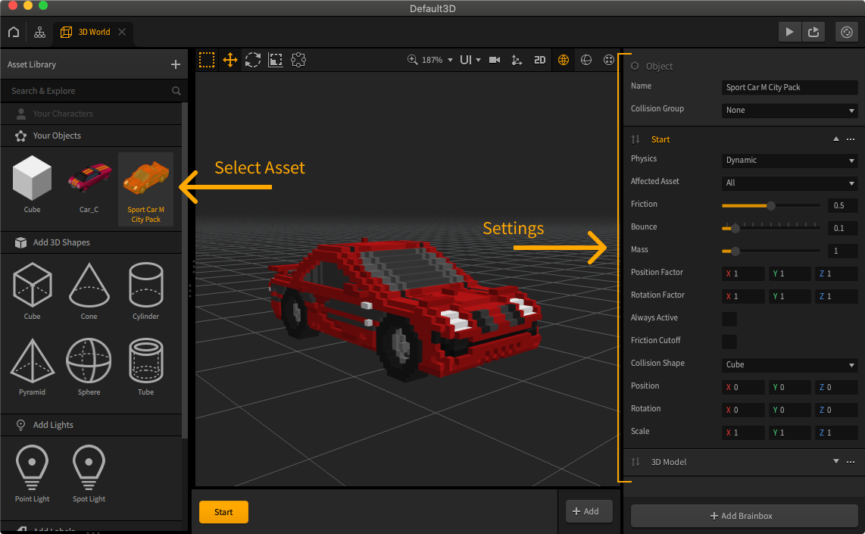
Task: Open the Collision Shape dropdown
Action: click(789, 365)
